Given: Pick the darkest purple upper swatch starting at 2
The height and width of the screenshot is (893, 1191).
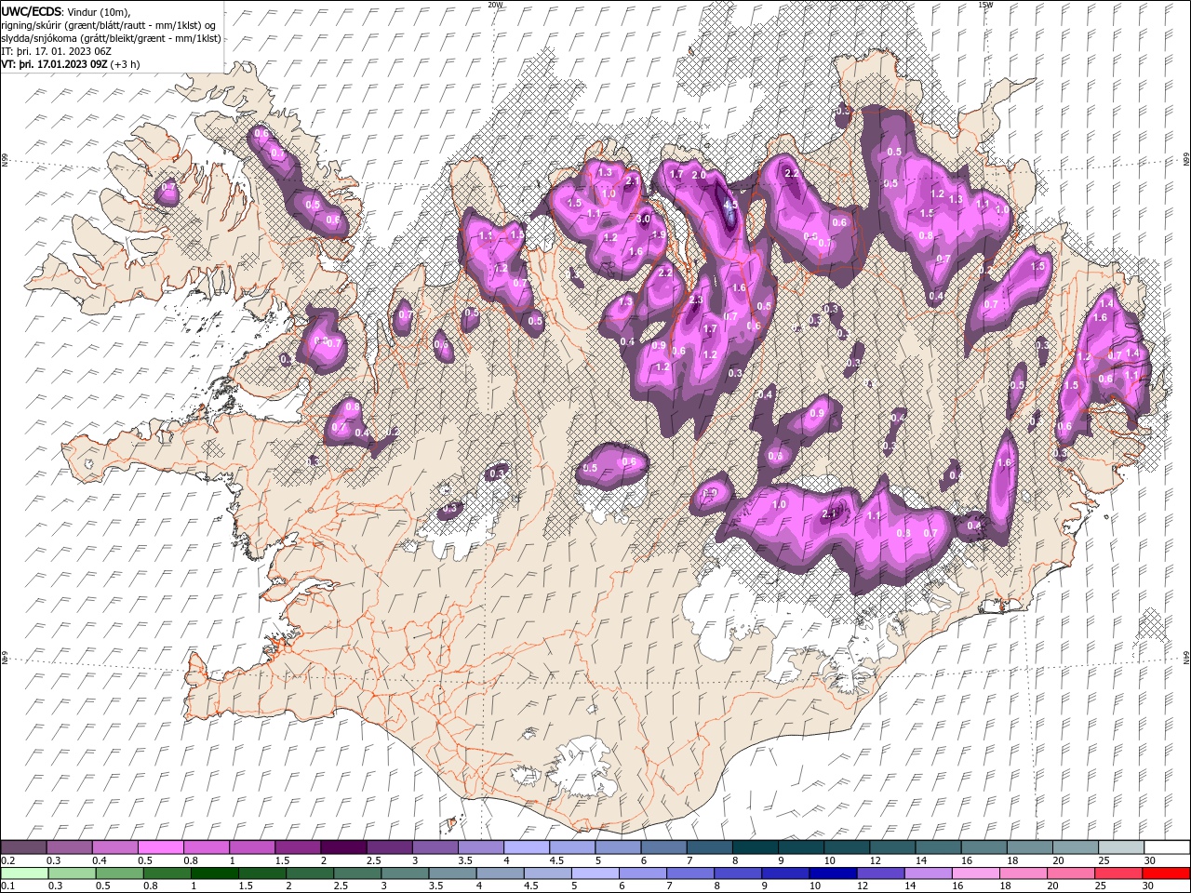Looking at the screenshot, I should (x=343, y=847).
